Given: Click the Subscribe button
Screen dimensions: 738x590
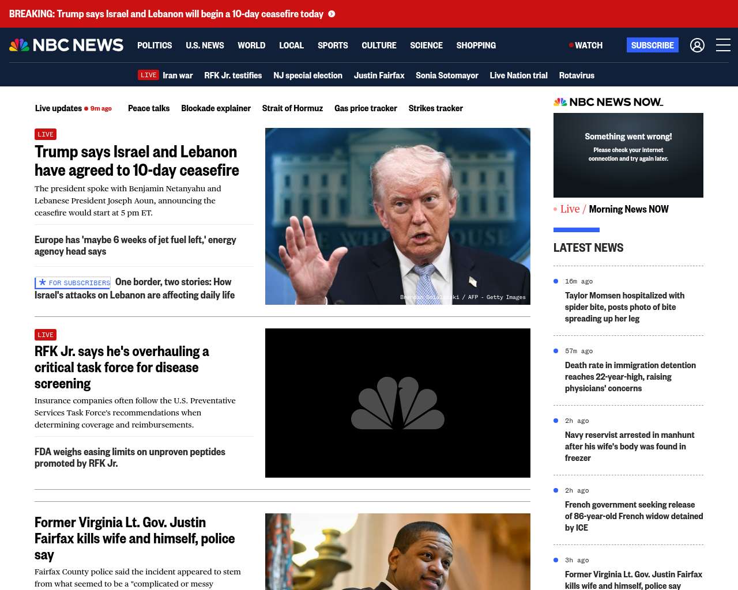Looking at the screenshot, I should (653, 45).
